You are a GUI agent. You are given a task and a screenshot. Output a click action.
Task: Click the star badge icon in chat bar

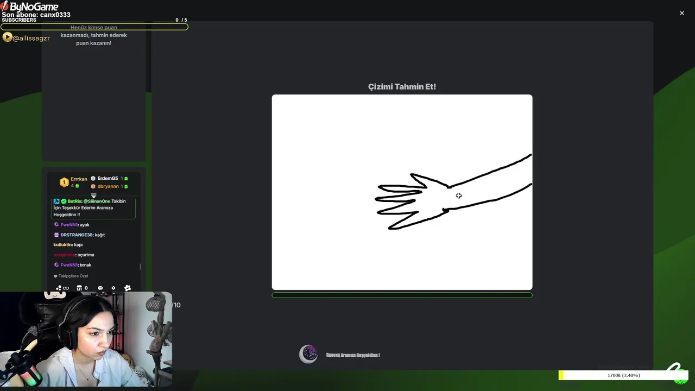(x=128, y=288)
